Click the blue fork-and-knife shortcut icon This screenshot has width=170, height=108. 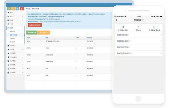(x=17, y=9)
